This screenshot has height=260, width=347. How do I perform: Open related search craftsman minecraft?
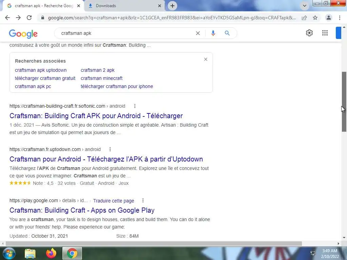(x=102, y=78)
